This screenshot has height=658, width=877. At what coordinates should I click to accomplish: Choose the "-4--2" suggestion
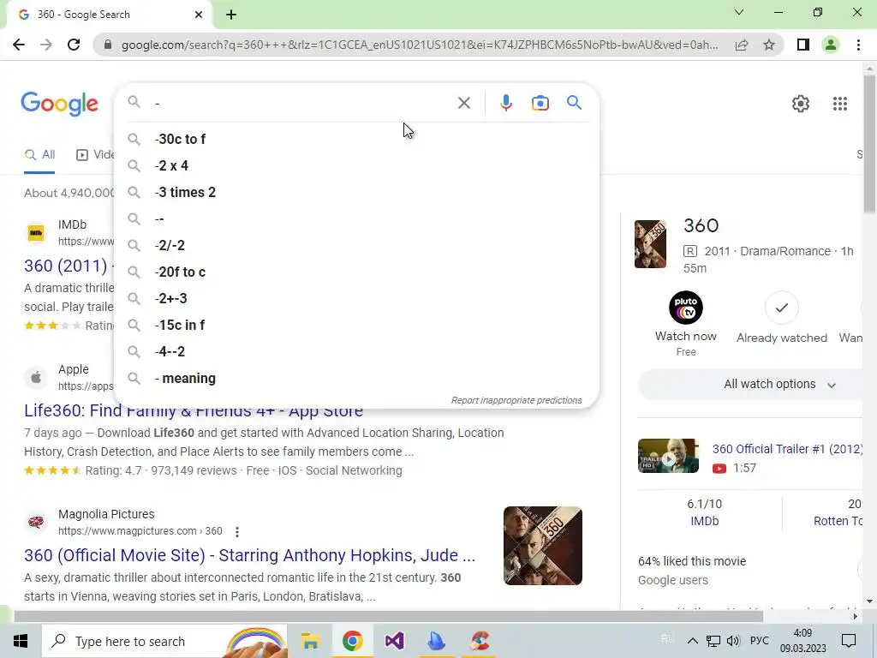356,351
